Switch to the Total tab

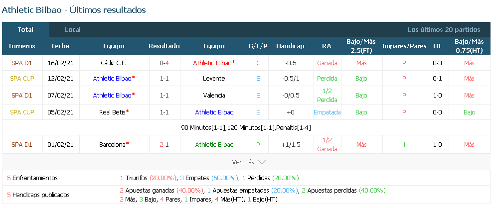25,29
